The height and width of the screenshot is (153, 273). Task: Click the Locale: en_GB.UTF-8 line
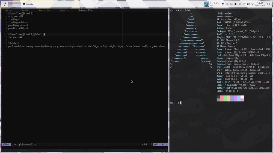(227, 91)
